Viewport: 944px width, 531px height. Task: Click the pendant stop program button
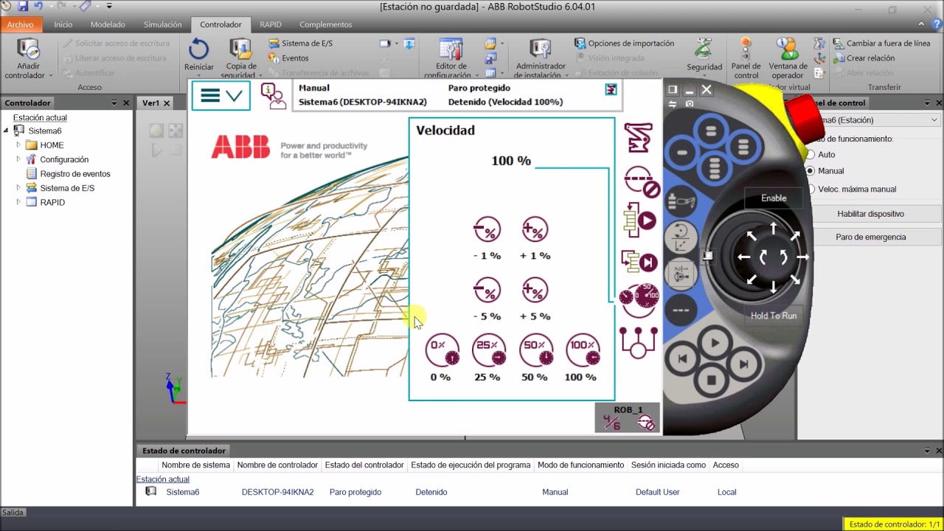(x=711, y=381)
